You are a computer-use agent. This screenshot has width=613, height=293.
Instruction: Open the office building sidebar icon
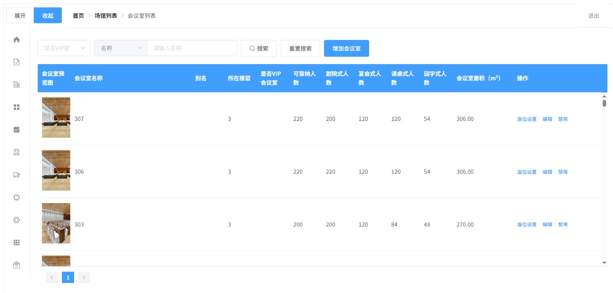[17, 85]
